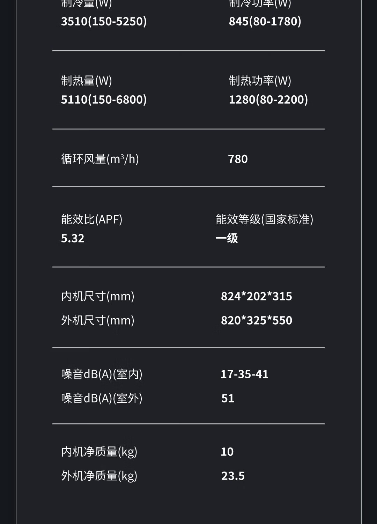The height and width of the screenshot is (524, 377).
Task: Click the indoor unit size 824*202*315
Action: [256, 296]
